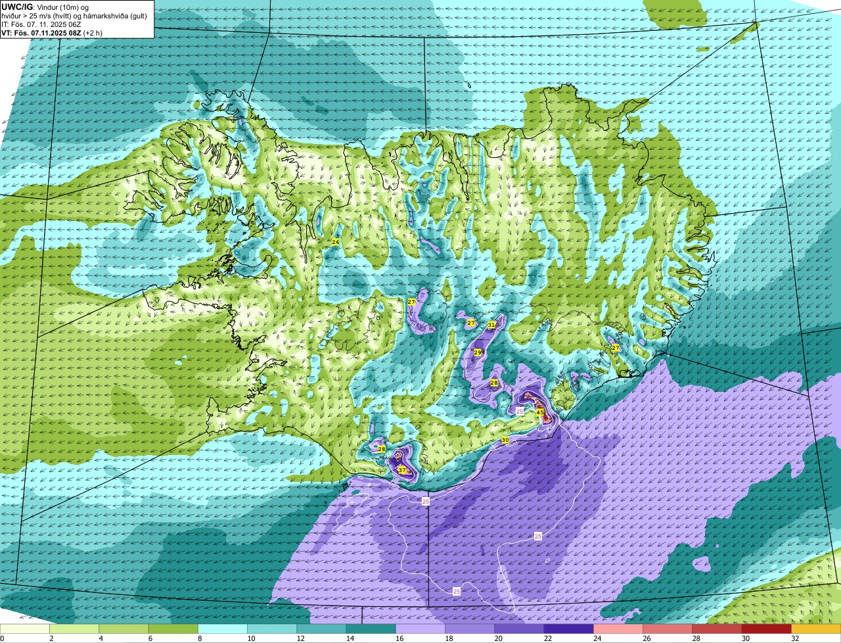841x643 pixels.
Task: Select the 4–6 m/s legend color block
Action: 124,629
